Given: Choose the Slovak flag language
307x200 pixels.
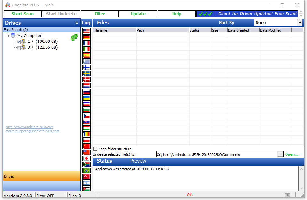Looking at the screenshot, I should click(x=86, y=122).
